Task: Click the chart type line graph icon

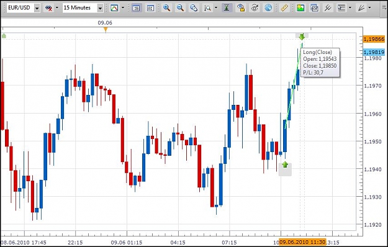Action: click(114, 8)
